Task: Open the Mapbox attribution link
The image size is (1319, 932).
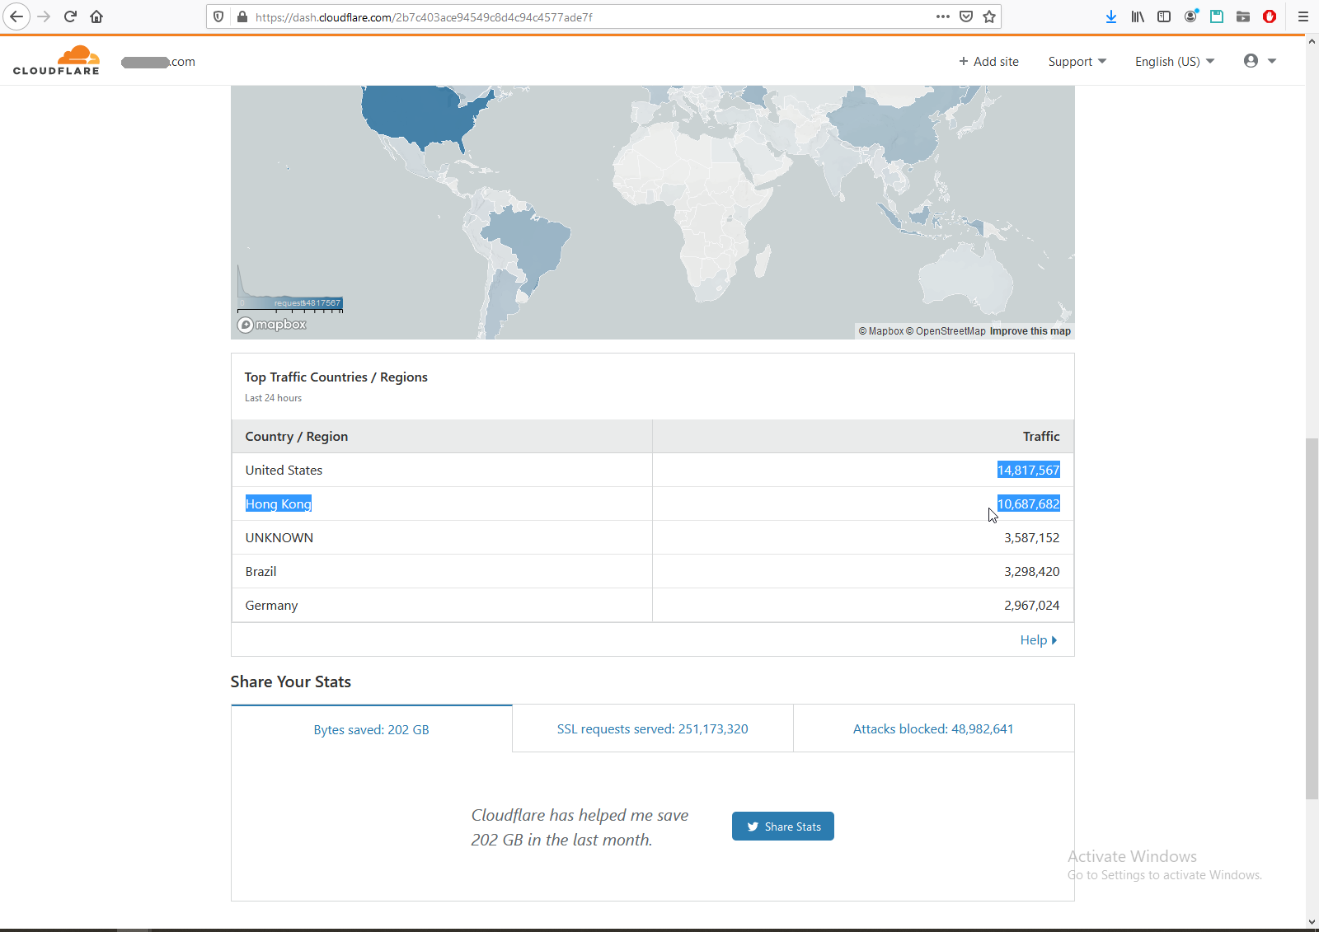Action: pyautogui.click(x=881, y=331)
